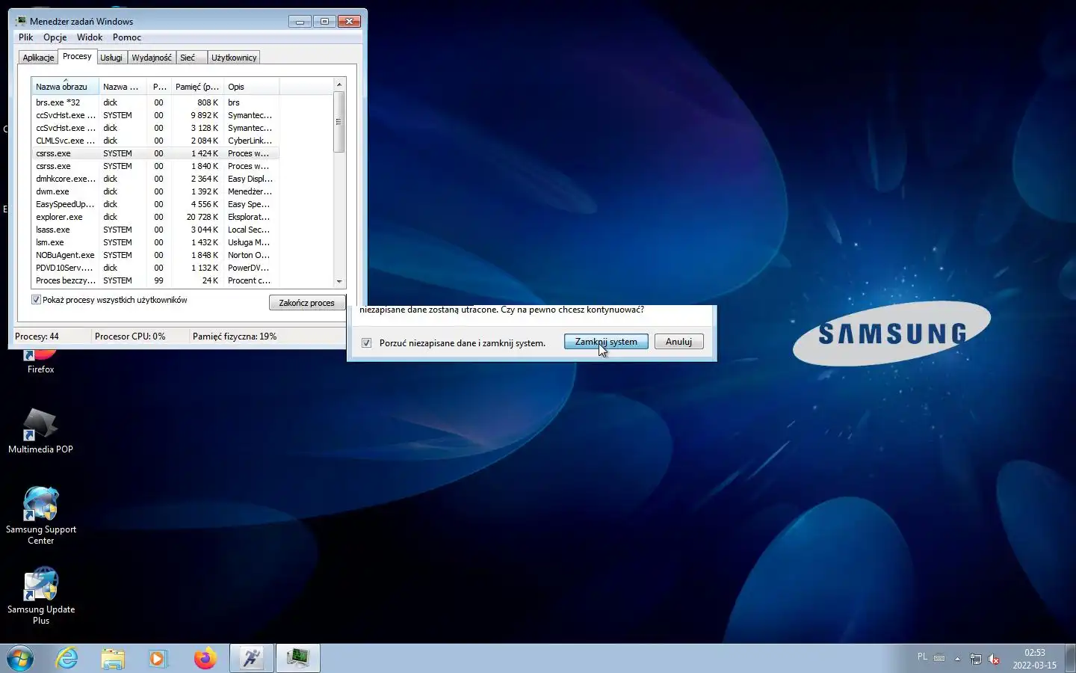
Task: Switch to Task Manager taskbar button
Action: click(298, 658)
